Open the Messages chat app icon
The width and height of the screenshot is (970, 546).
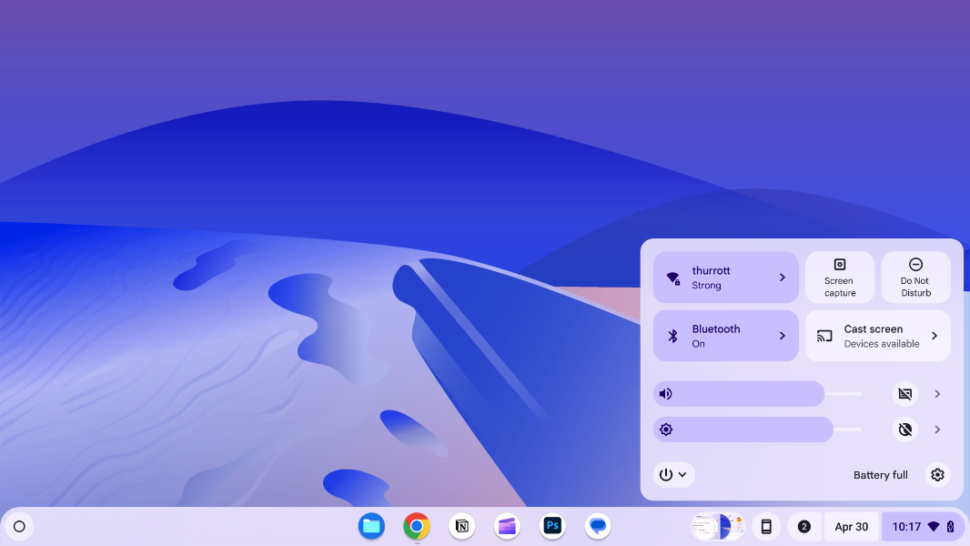598,526
